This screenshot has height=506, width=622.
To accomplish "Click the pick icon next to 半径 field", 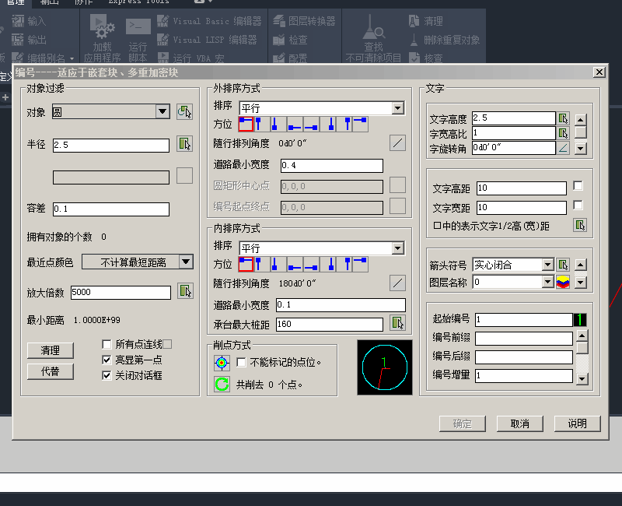I will [x=184, y=144].
